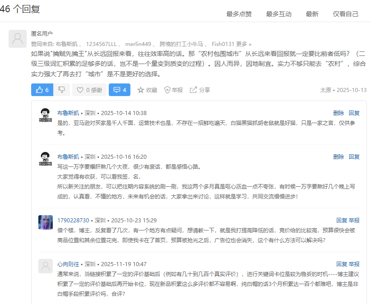
Task: Click the 分享 share icon
Action: tap(193, 90)
